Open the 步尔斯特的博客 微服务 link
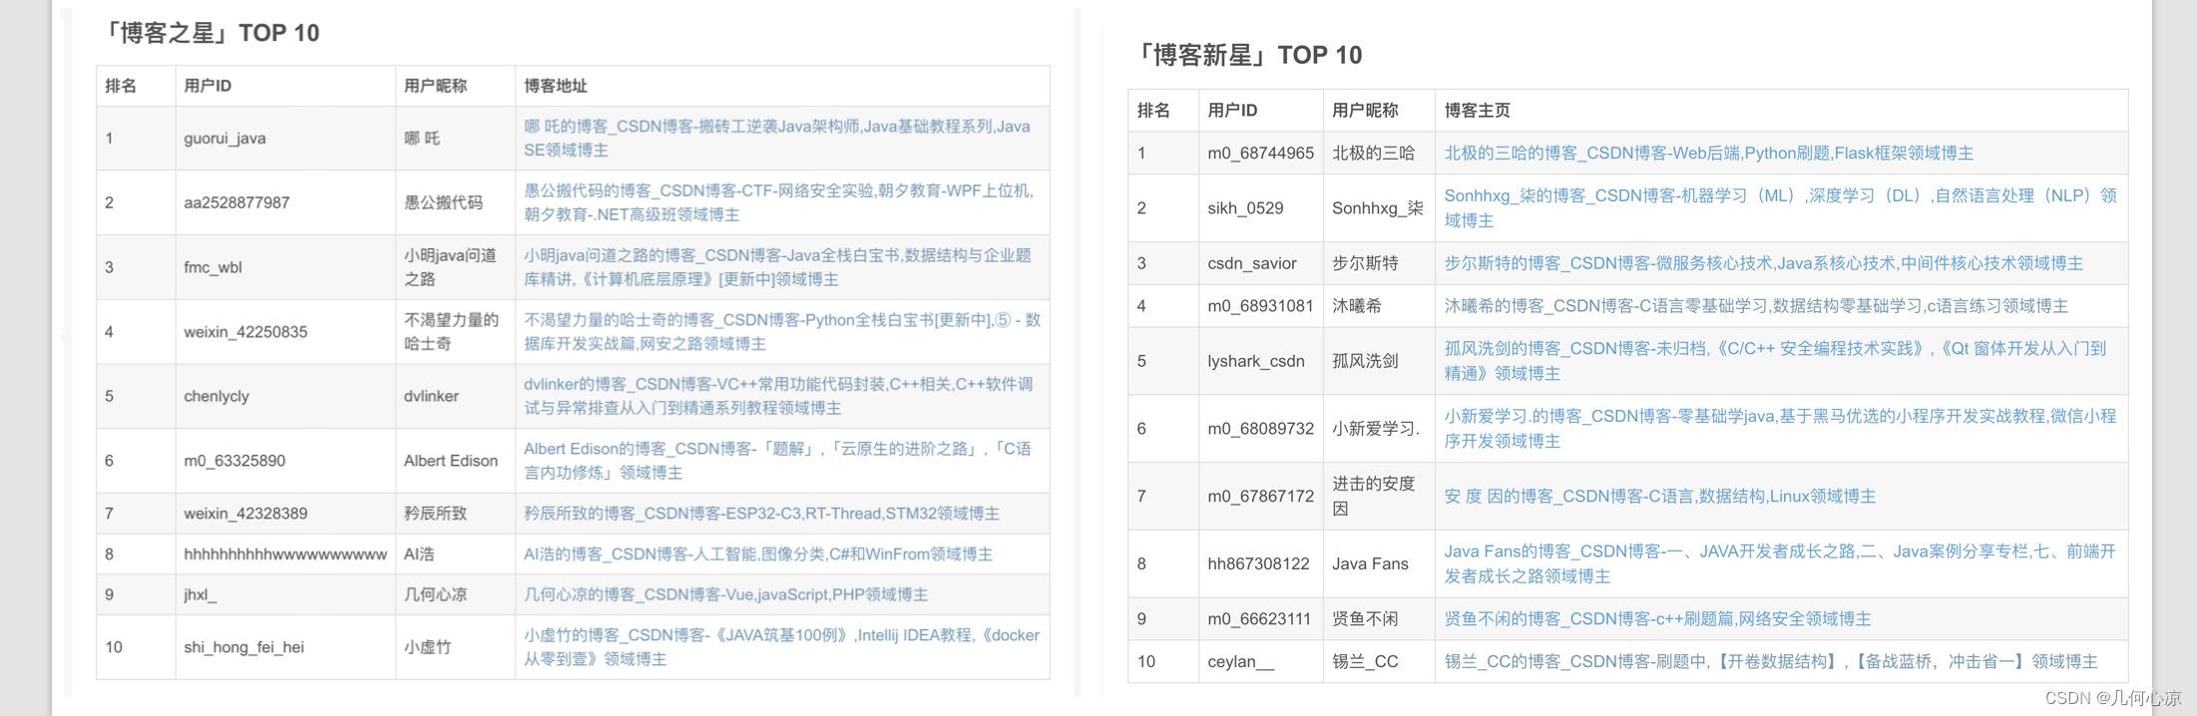Viewport: 2197px width, 716px height. pyautogui.click(x=1763, y=263)
